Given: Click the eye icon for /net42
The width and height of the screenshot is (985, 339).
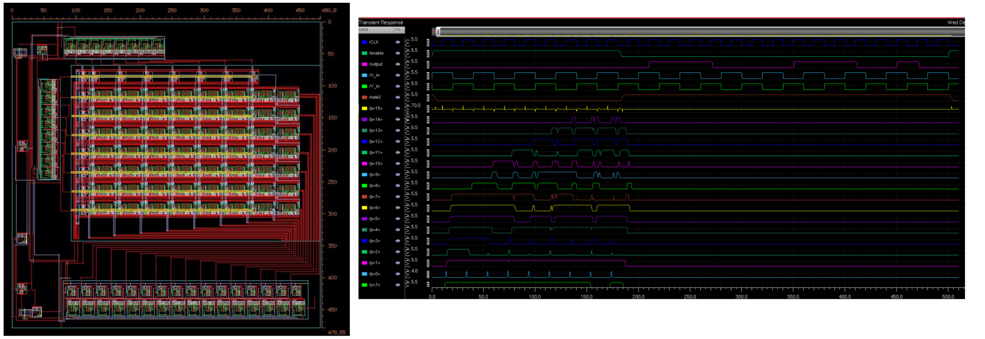Looking at the screenshot, I should pos(397,97).
